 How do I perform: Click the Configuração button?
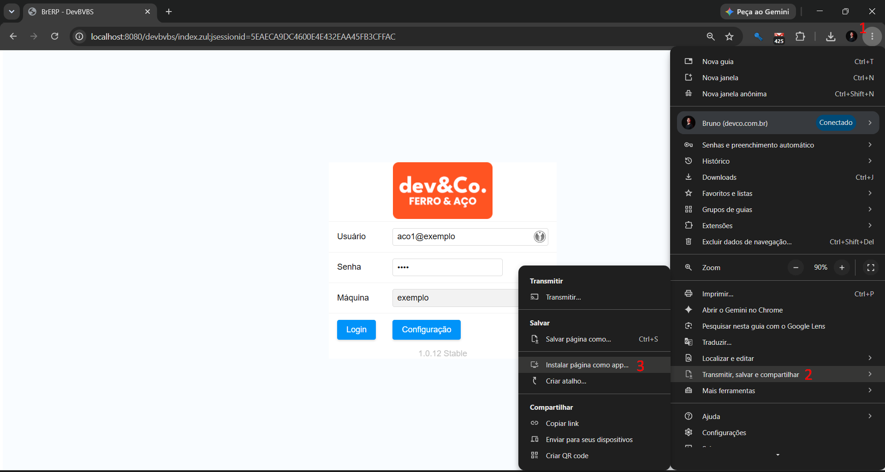coord(427,330)
